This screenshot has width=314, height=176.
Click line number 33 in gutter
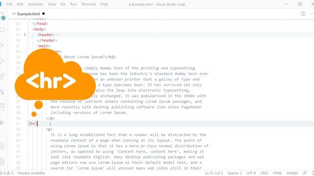(18, 135)
